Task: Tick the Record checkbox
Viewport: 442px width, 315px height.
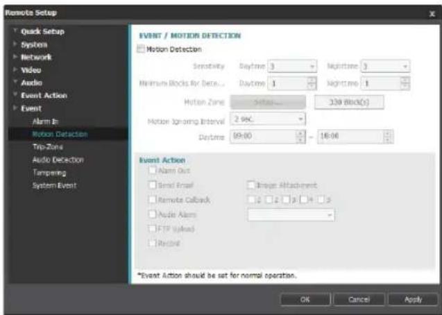Action: [x=152, y=243]
